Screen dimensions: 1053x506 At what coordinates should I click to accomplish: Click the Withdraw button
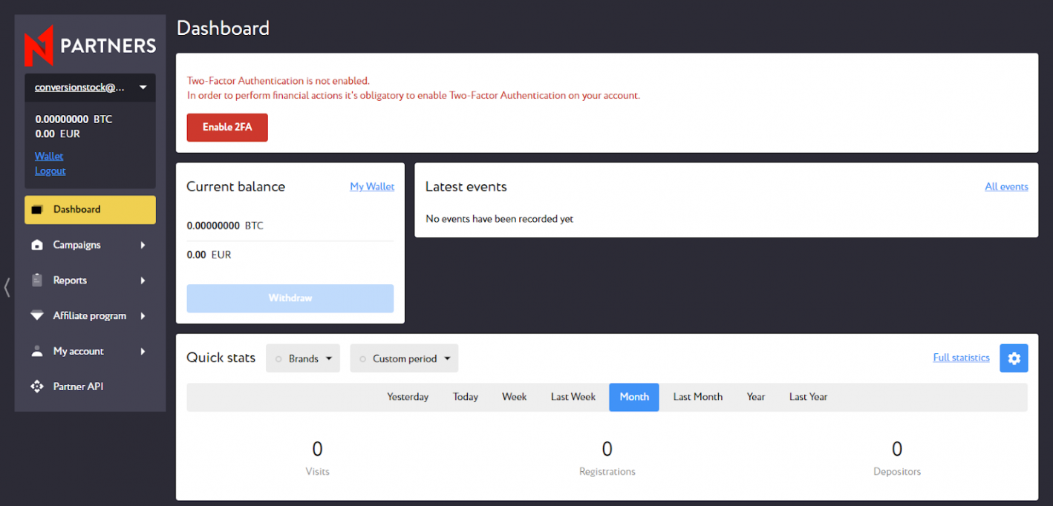click(x=290, y=298)
